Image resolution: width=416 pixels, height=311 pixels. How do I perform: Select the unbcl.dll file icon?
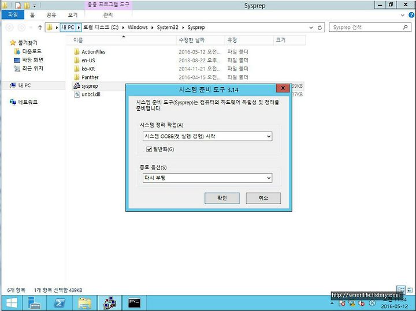77,94
